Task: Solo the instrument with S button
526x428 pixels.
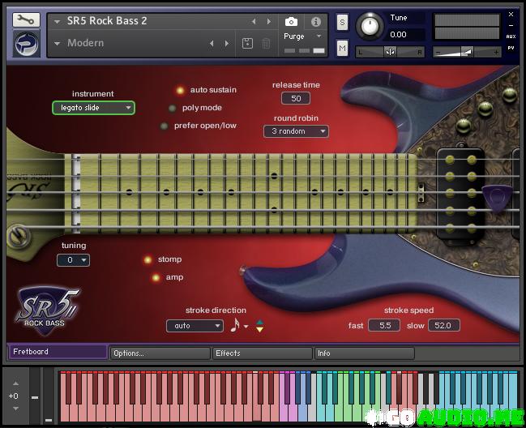Action: tap(342, 22)
